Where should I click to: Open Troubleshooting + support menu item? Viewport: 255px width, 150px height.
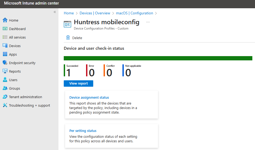[x=29, y=105]
